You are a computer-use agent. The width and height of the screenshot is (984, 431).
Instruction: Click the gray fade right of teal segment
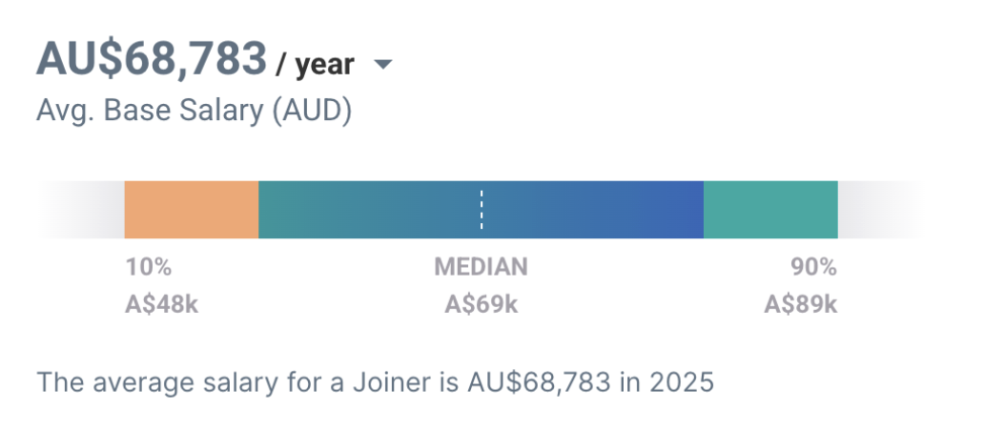pos(878,209)
